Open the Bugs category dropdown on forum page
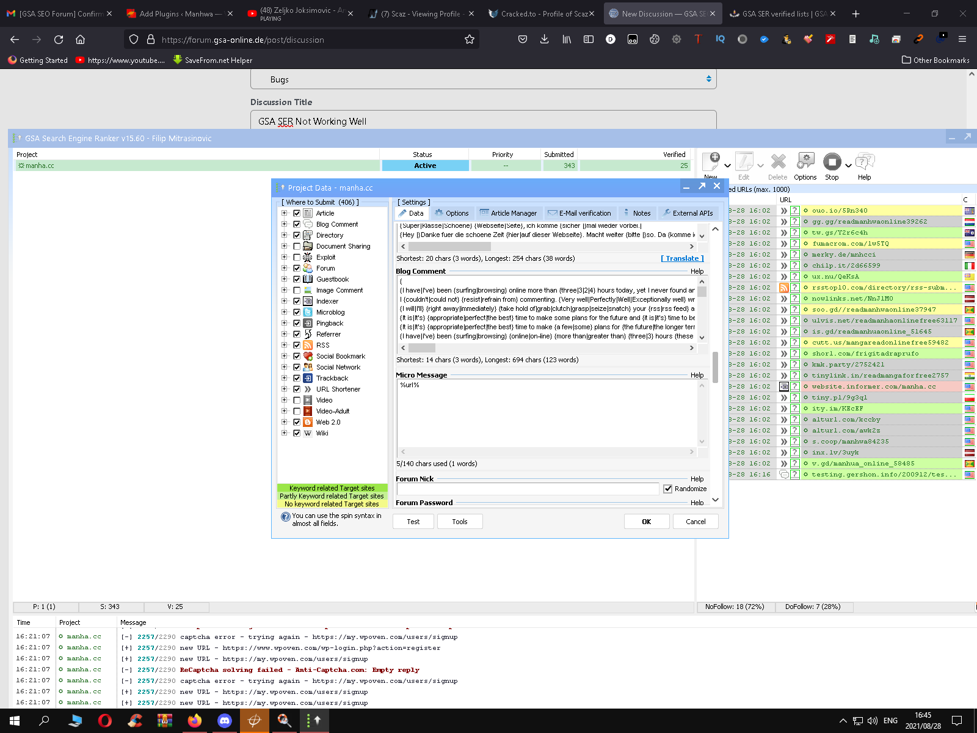 (x=483, y=79)
